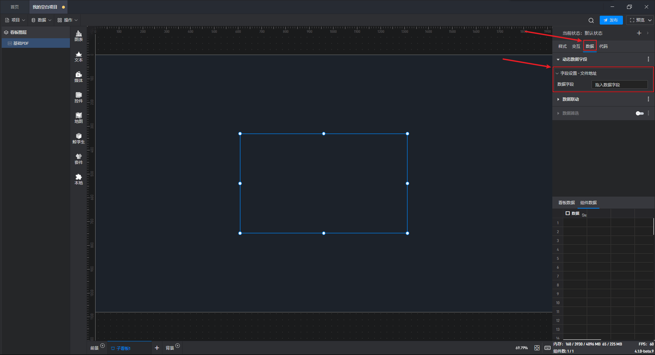Open 数据筛选 more options menu
Screen dimensions: 655x355
pyautogui.click(x=648, y=113)
